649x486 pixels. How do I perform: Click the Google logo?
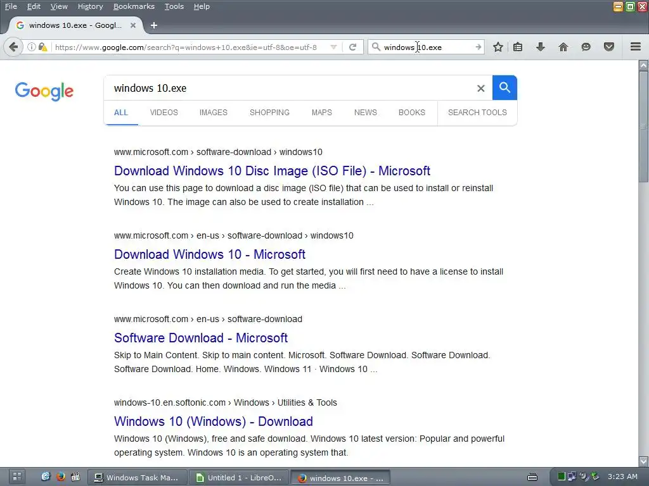[x=44, y=91]
